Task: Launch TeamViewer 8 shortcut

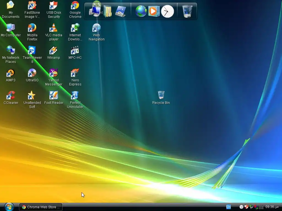Action: (32, 54)
